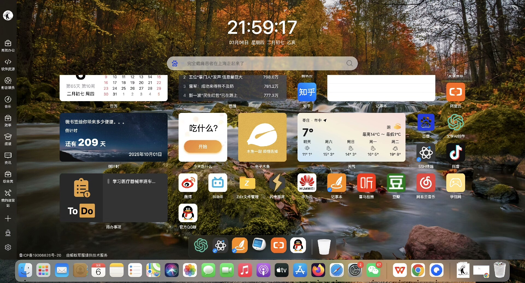Open the 豆瓣 shortcut
525x283 pixels.
(396, 183)
